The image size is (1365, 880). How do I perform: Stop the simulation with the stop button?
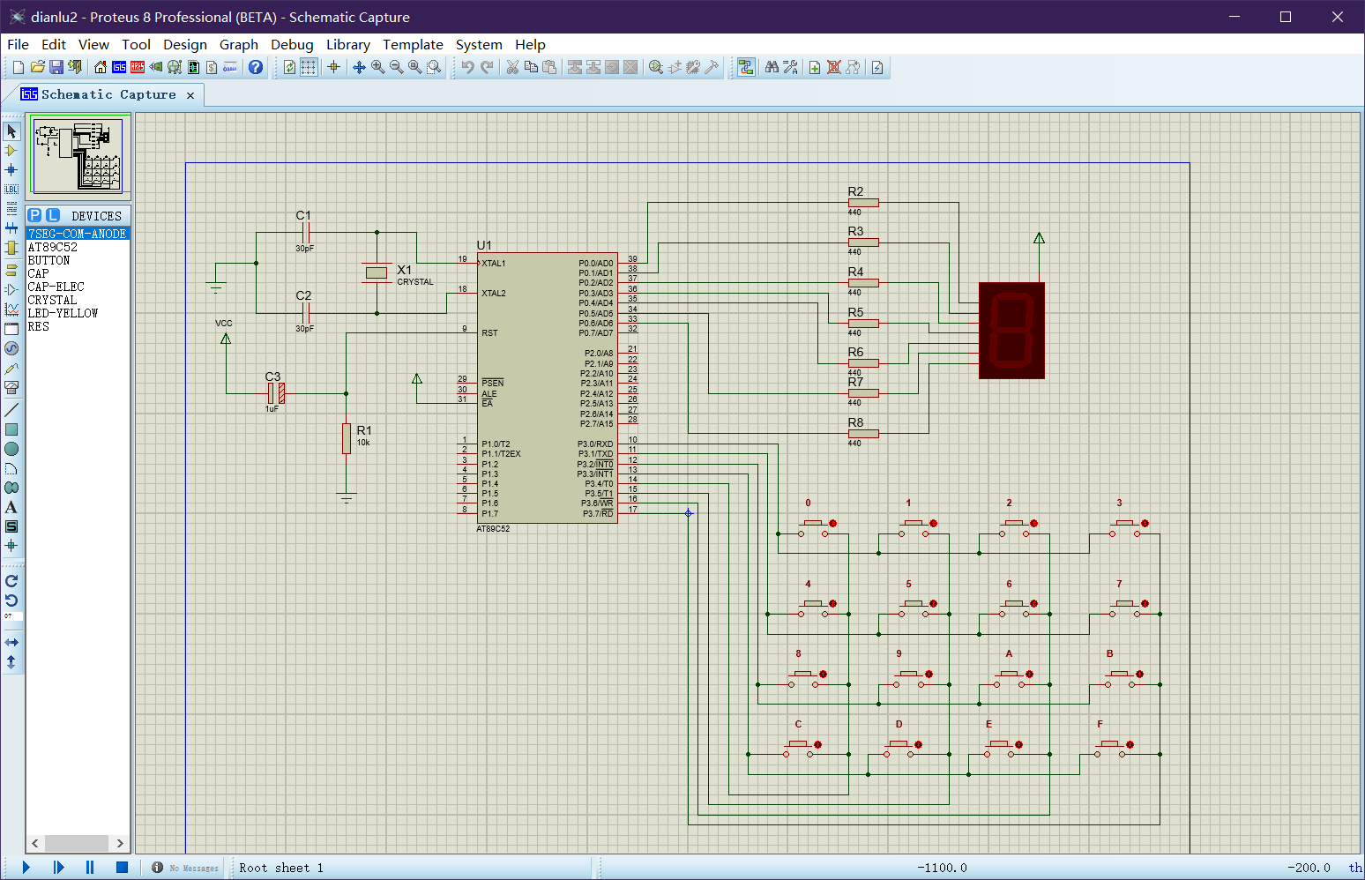pyautogui.click(x=122, y=867)
